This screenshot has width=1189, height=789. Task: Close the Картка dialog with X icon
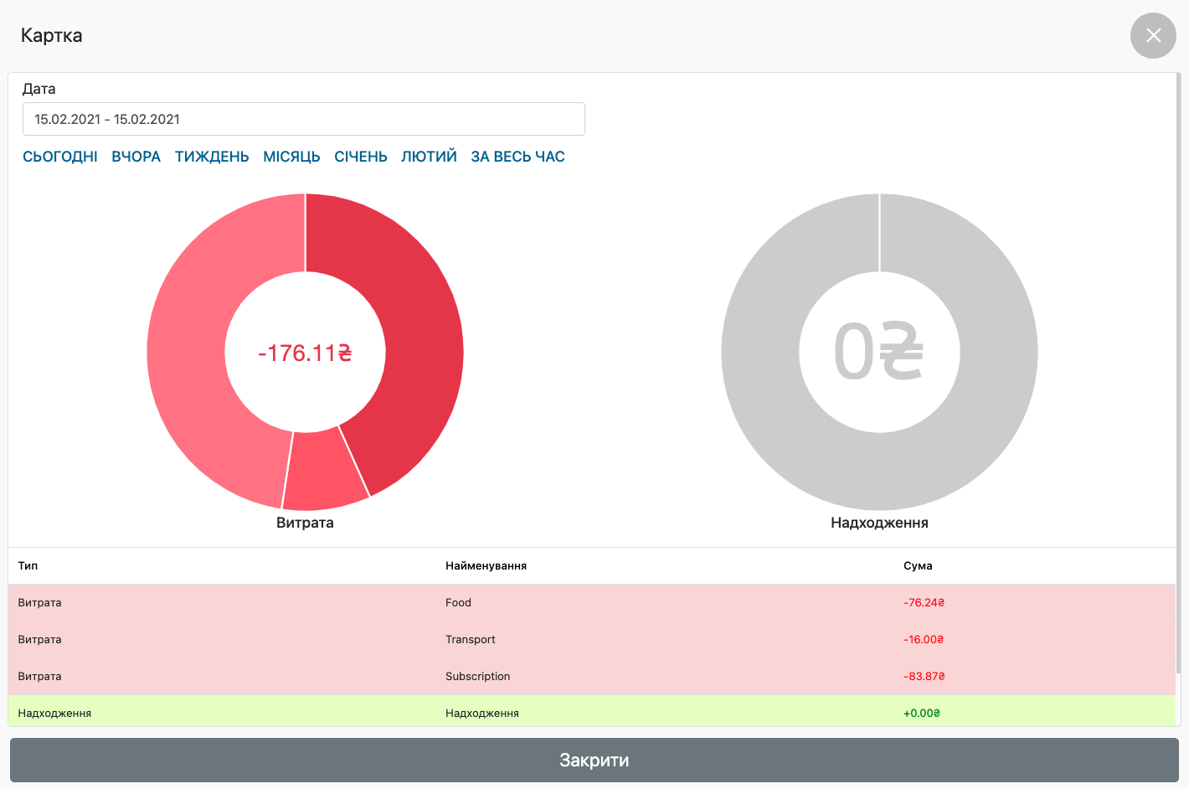click(x=1153, y=35)
